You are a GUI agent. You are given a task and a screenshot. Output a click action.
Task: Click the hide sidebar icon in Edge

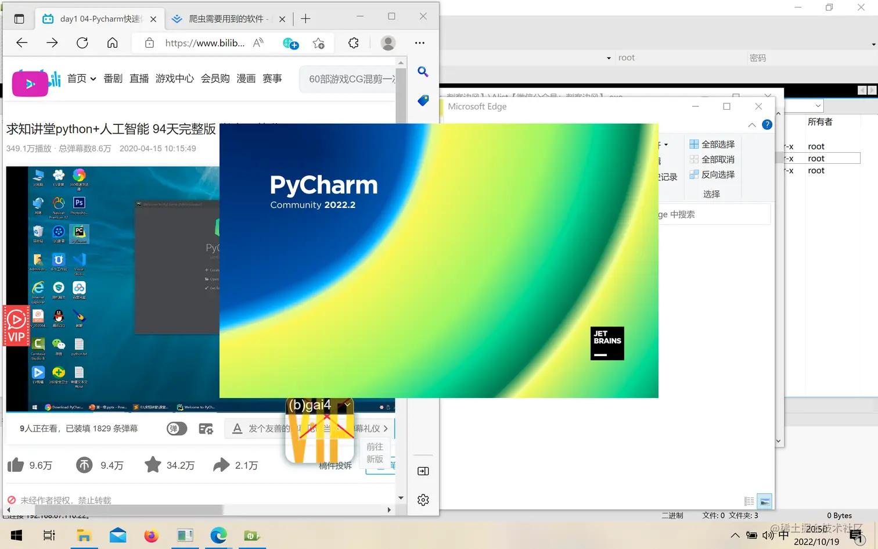[423, 471]
